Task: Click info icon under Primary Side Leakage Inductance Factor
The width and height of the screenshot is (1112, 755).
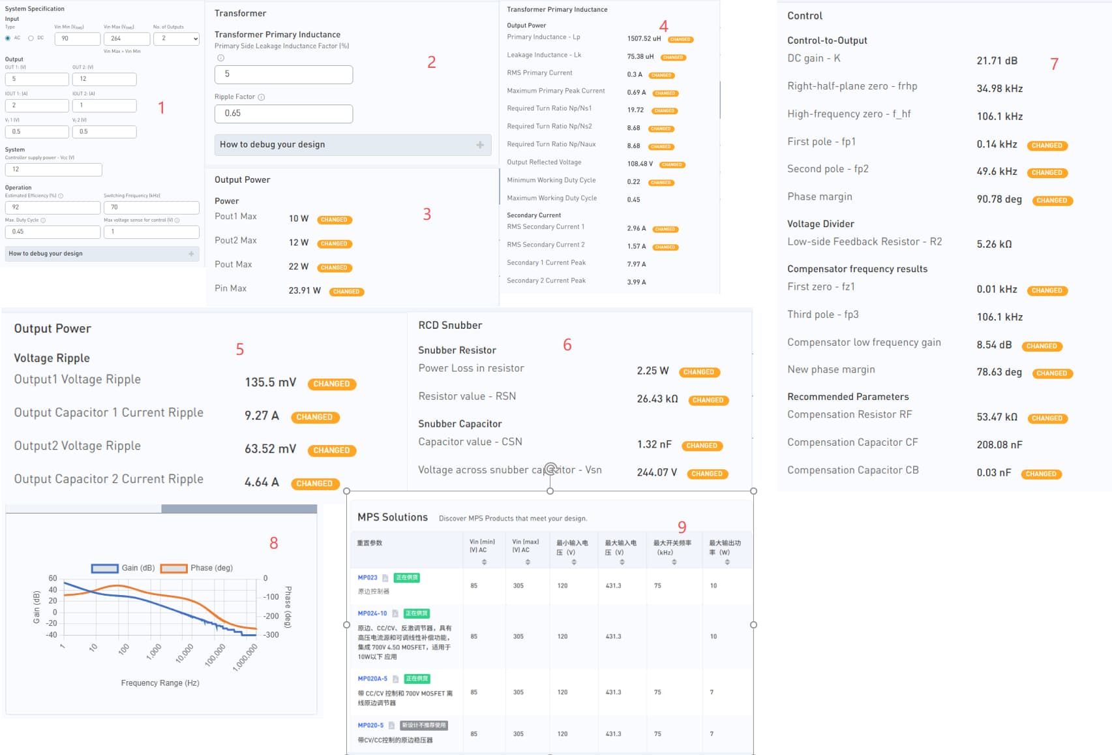Action: [220, 58]
